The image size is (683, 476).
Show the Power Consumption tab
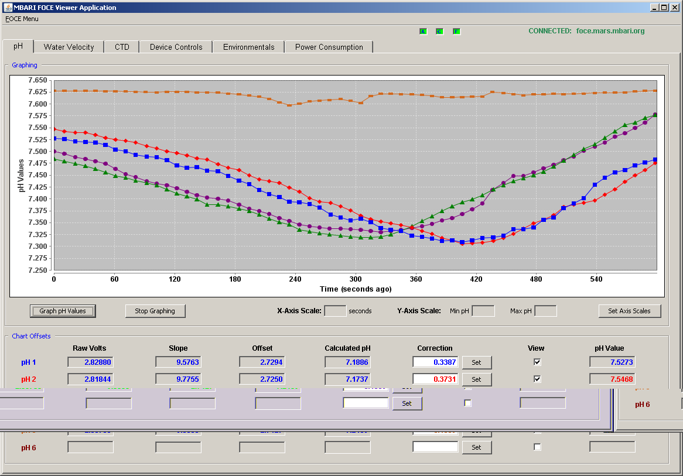click(329, 47)
